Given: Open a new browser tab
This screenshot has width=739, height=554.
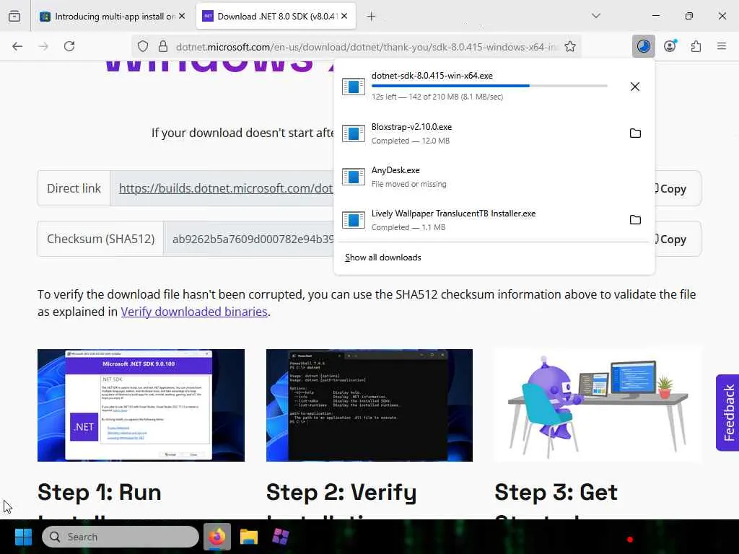Looking at the screenshot, I should tap(372, 17).
